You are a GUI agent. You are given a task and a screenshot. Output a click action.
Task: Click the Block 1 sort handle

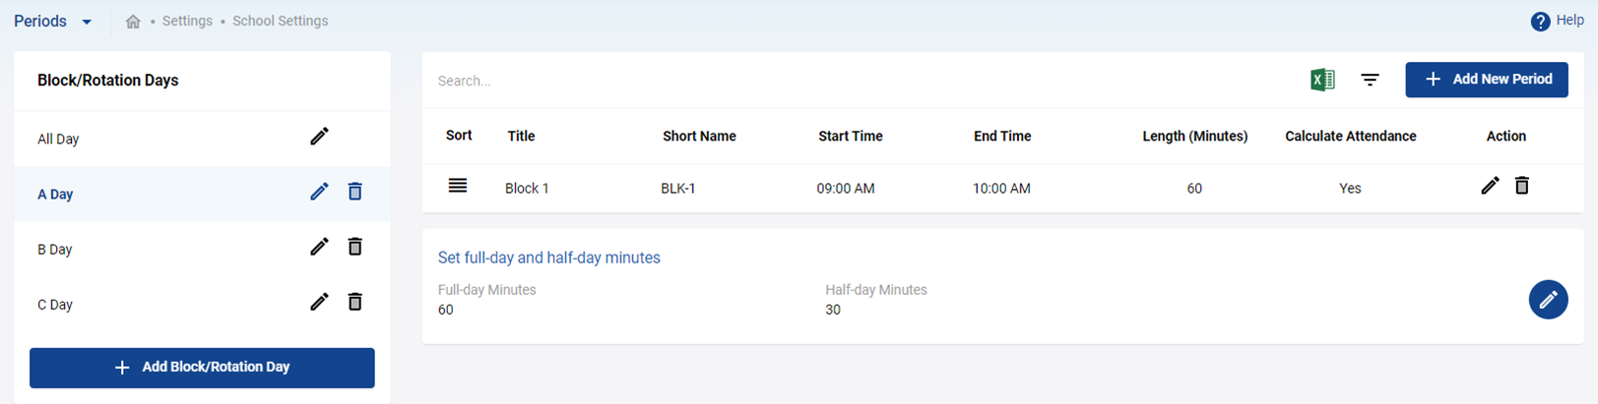(458, 186)
